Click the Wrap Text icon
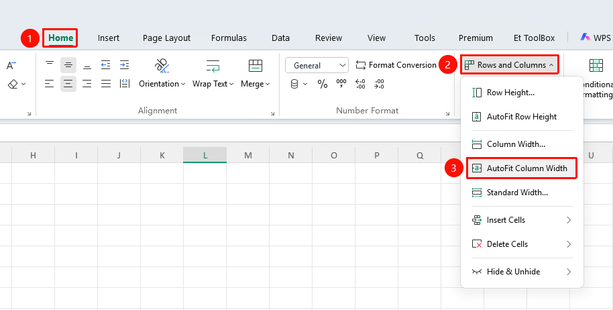This screenshot has height=310, width=613. tap(213, 65)
